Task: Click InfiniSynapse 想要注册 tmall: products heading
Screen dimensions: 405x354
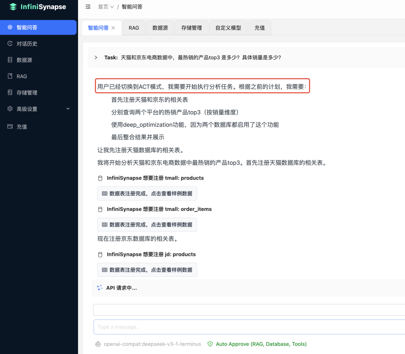Action: (x=155, y=178)
